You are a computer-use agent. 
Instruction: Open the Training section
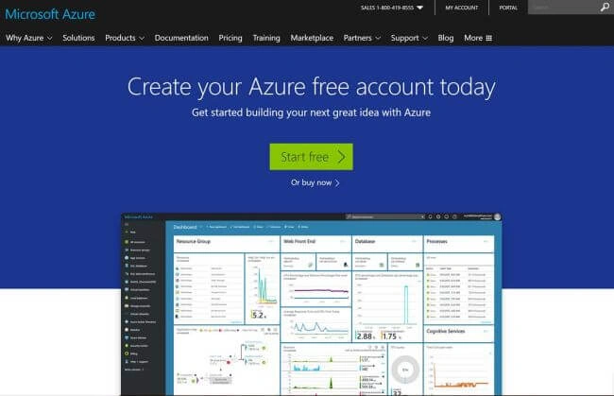(x=266, y=38)
